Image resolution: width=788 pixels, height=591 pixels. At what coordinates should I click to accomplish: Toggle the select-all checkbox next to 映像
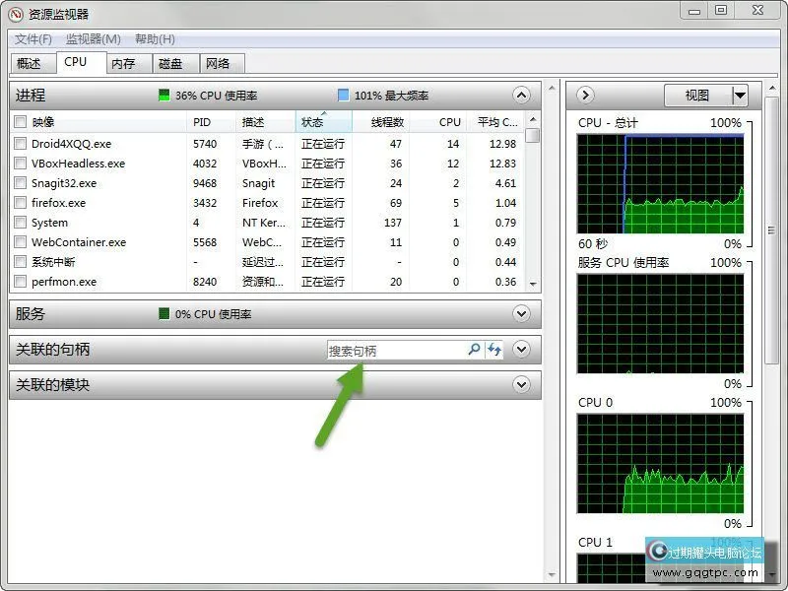point(20,122)
